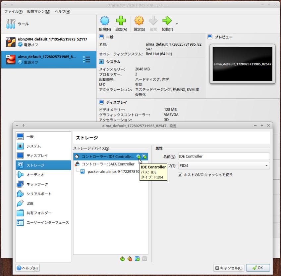Image resolution: width=281 pixels, height=276 pixels.
Task: Click the OK button in settings dialog
Action: [x=258, y=268]
